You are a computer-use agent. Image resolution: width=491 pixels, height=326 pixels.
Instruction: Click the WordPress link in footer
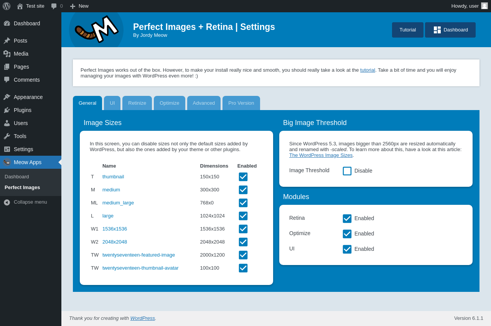[143, 318]
